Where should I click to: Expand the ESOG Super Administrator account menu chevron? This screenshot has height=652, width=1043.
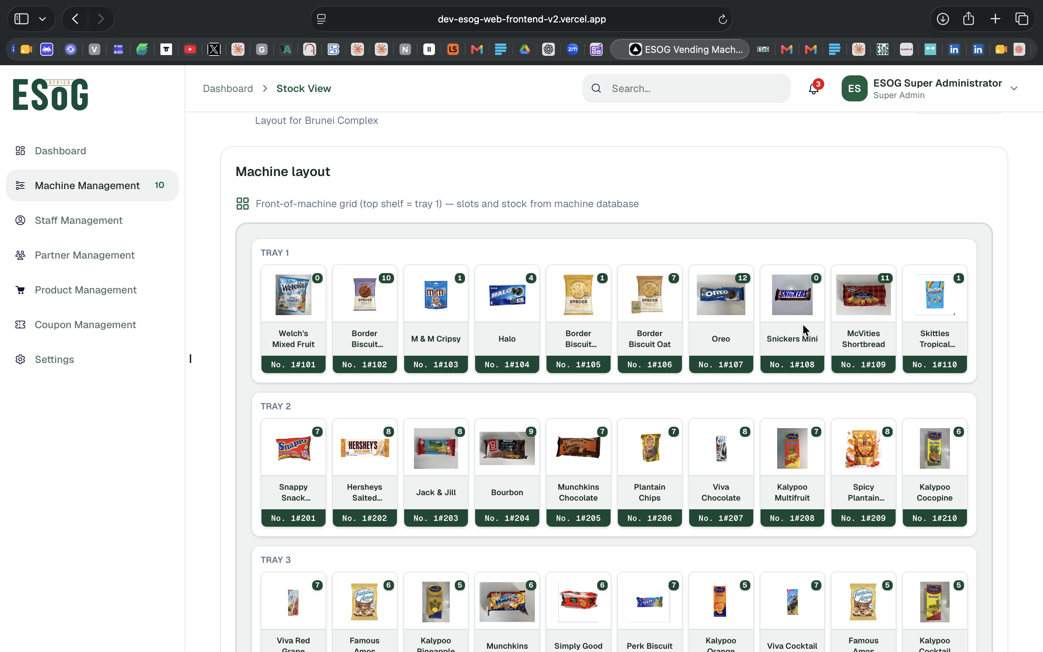pyautogui.click(x=1014, y=88)
